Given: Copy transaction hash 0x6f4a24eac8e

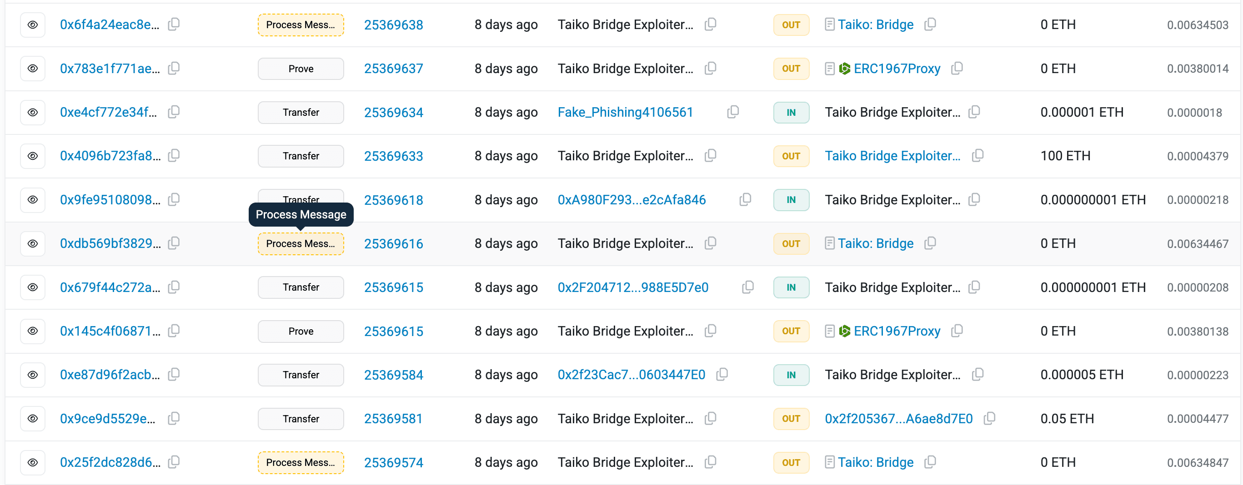Looking at the screenshot, I should coord(174,24).
